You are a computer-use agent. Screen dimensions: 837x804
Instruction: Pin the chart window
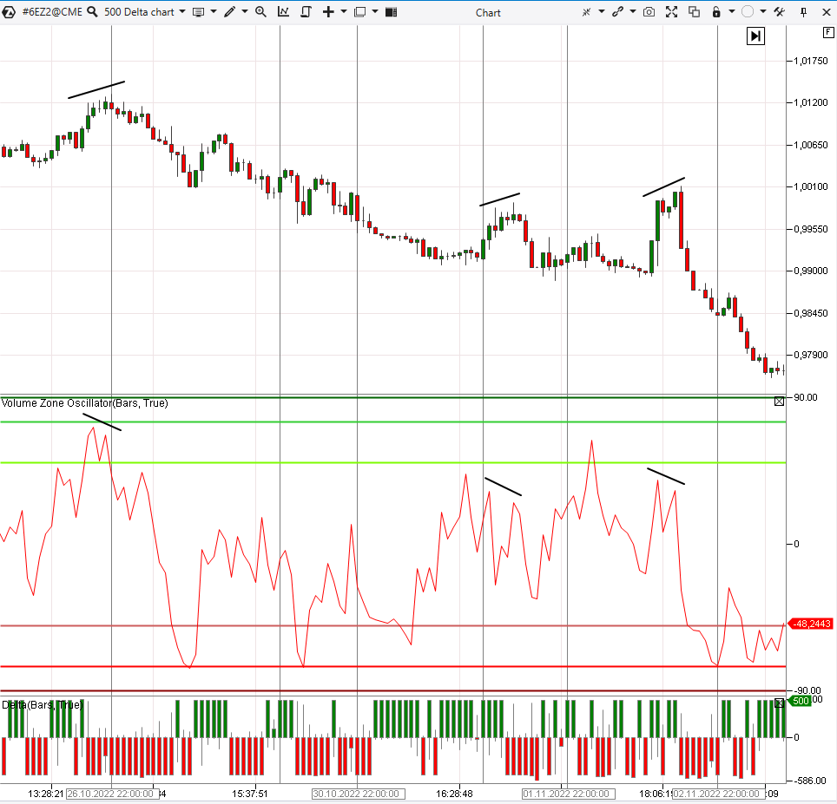point(803,12)
